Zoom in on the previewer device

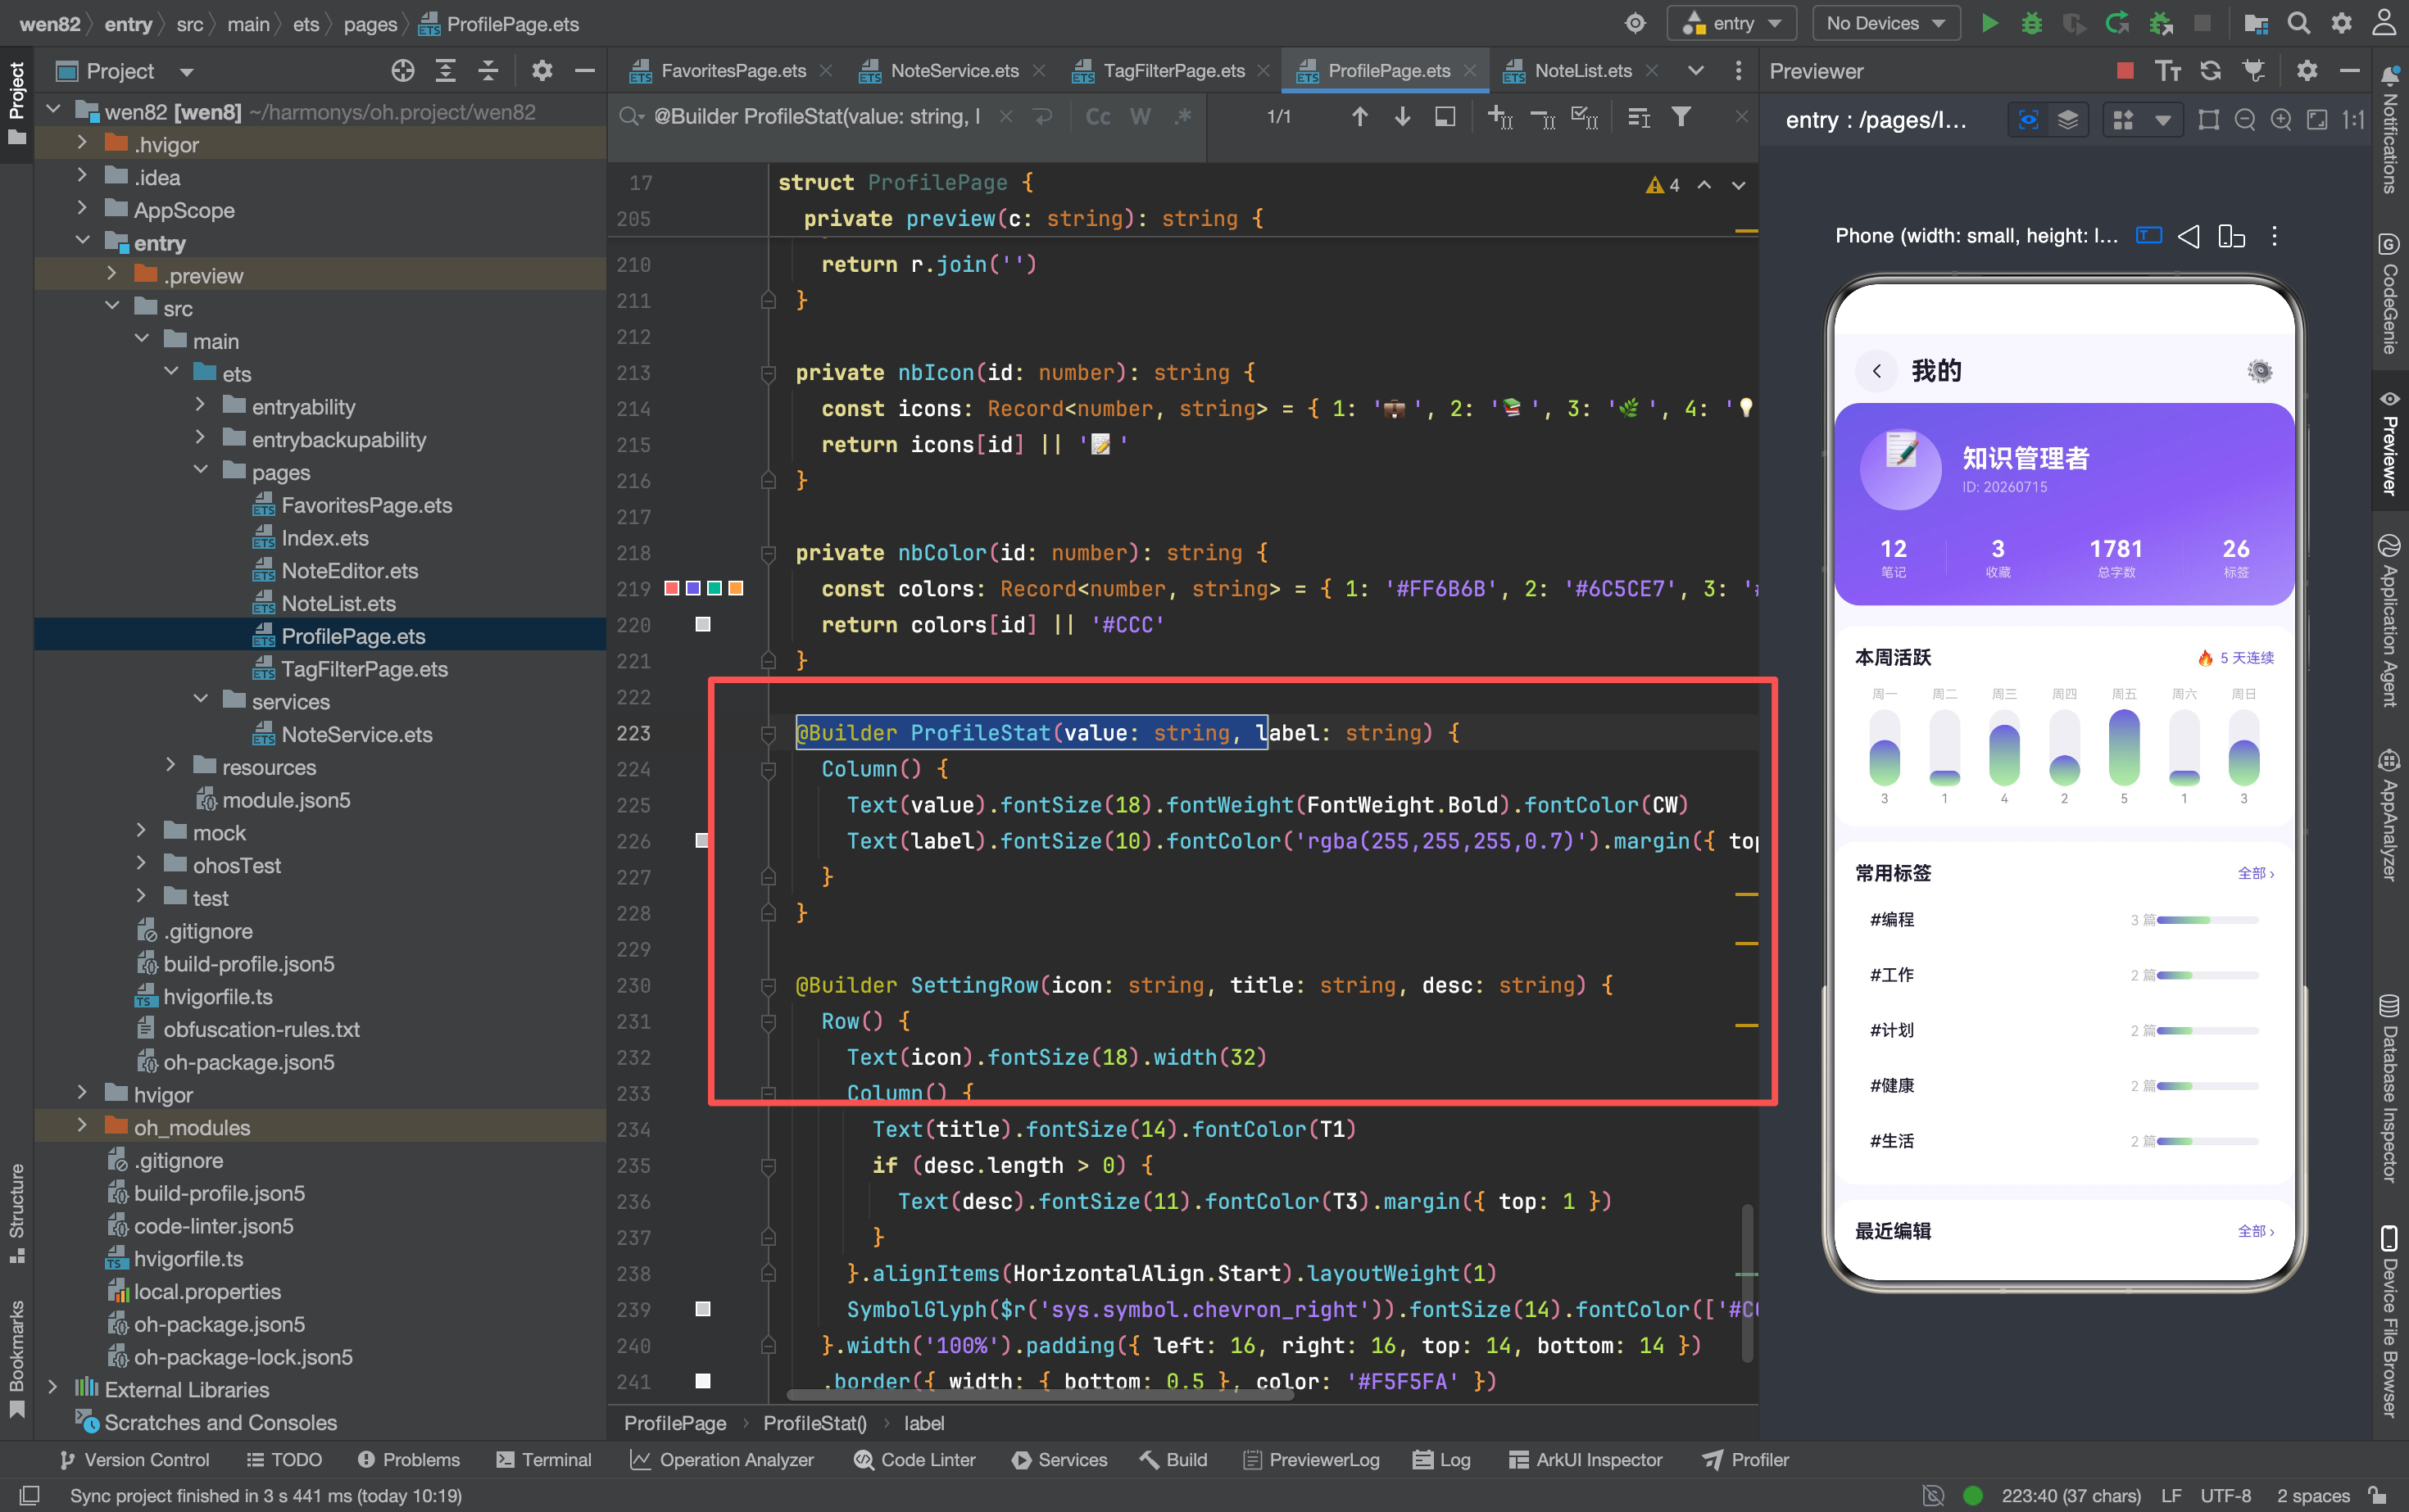point(2281,120)
